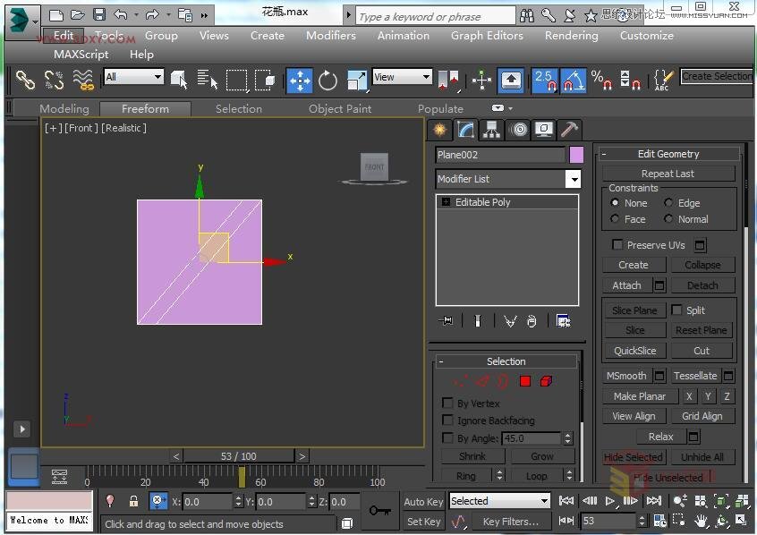Enable the Preserve UVs checkbox
Image resolution: width=757 pixels, height=535 pixels.
coord(617,245)
